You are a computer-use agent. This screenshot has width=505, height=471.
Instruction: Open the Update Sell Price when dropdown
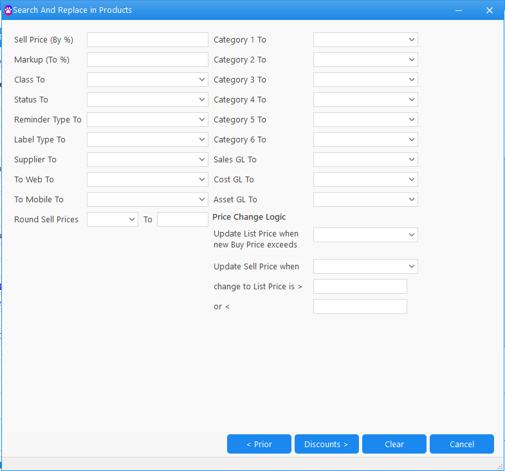365,267
